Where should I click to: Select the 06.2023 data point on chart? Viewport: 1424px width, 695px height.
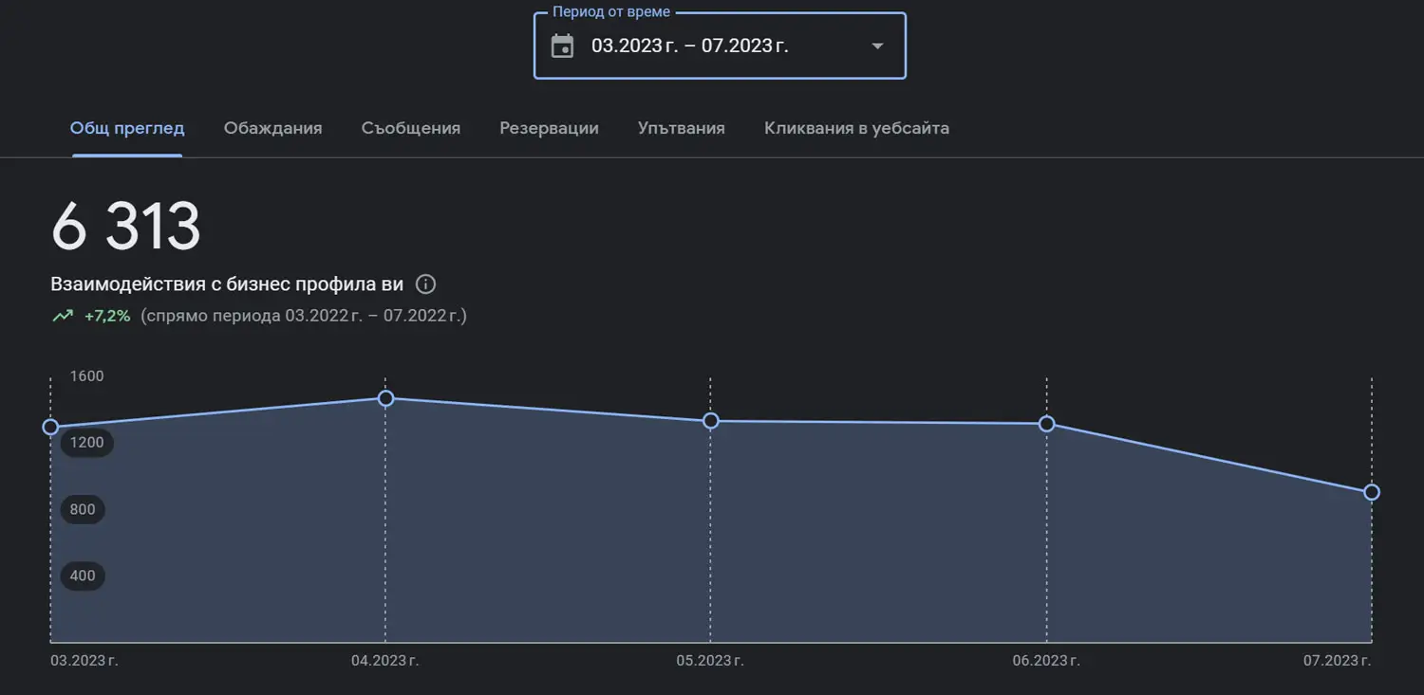point(1046,424)
